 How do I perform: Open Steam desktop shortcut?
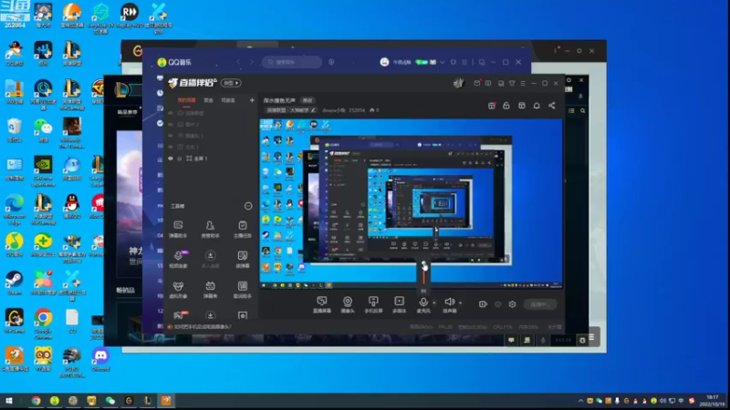point(14,283)
